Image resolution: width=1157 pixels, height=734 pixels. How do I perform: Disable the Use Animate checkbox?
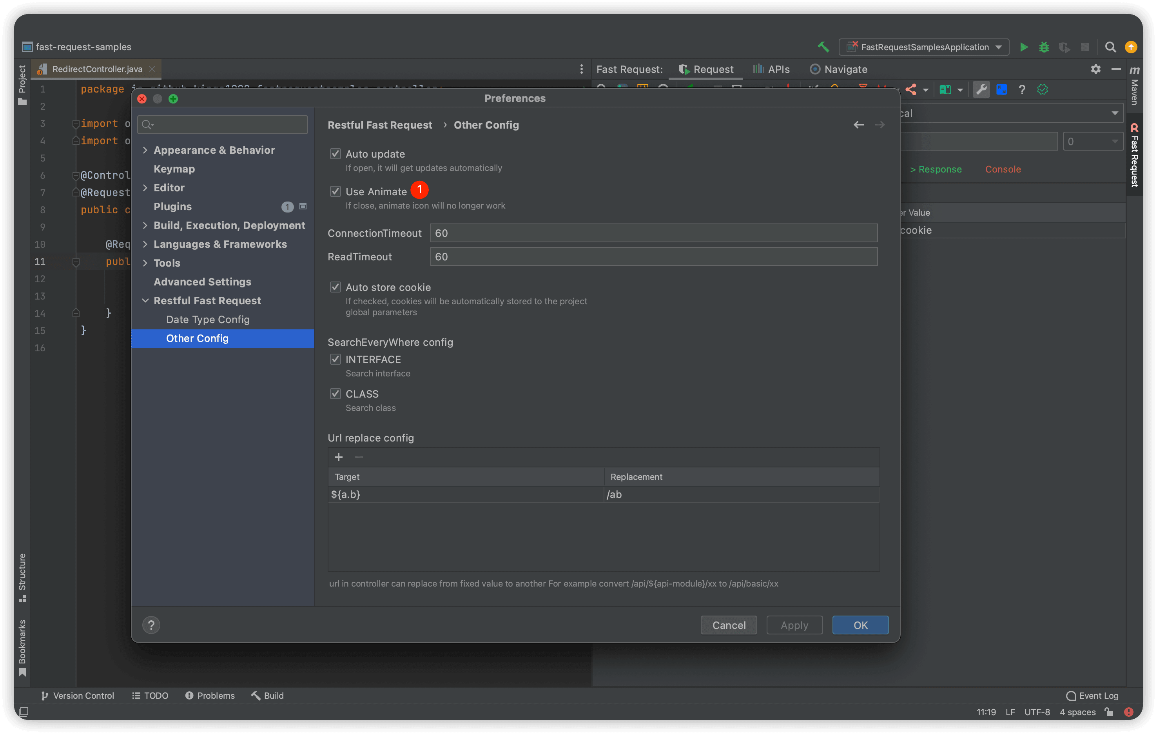click(x=335, y=191)
